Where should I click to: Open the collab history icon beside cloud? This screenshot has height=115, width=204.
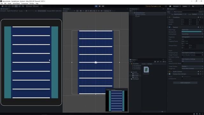tap(166, 6)
